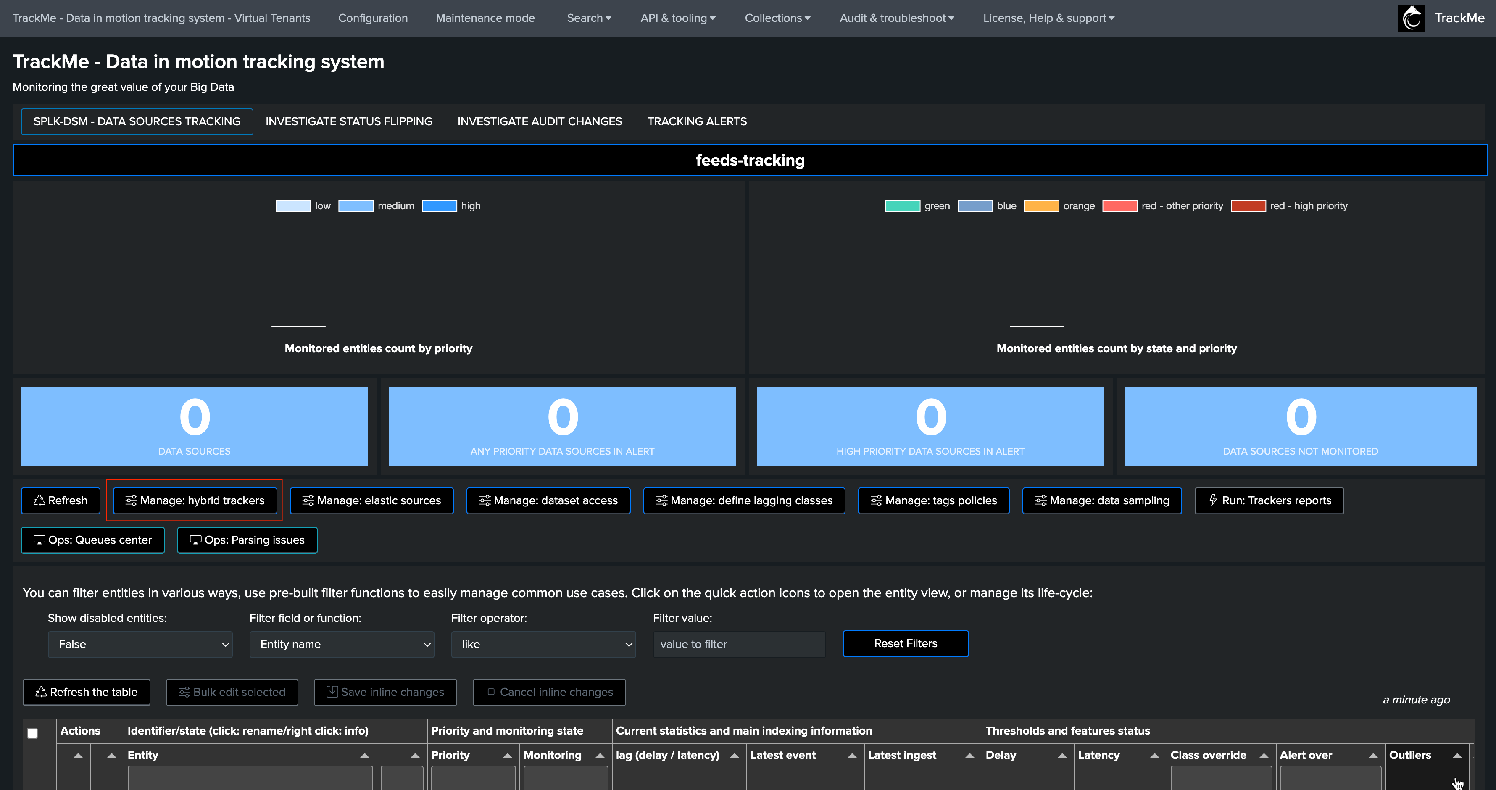The height and width of the screenshot is (790, 1496).
Task: Toggle the blue state legend item
Action: (x=987, y=205)
